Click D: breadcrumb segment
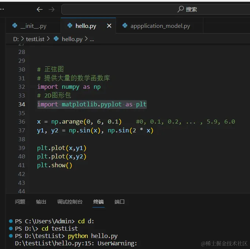The height and width of the screenshot is (249, 250). tap(16, 39)
